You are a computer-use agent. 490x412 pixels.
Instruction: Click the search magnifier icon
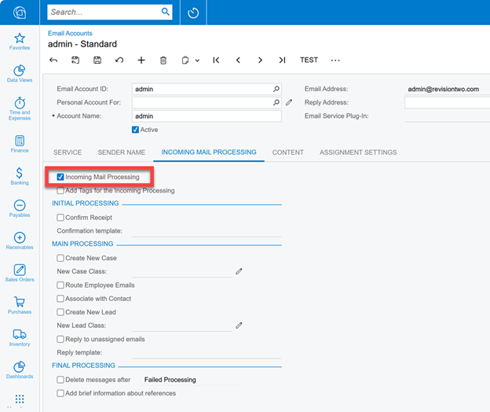[166, 12]
